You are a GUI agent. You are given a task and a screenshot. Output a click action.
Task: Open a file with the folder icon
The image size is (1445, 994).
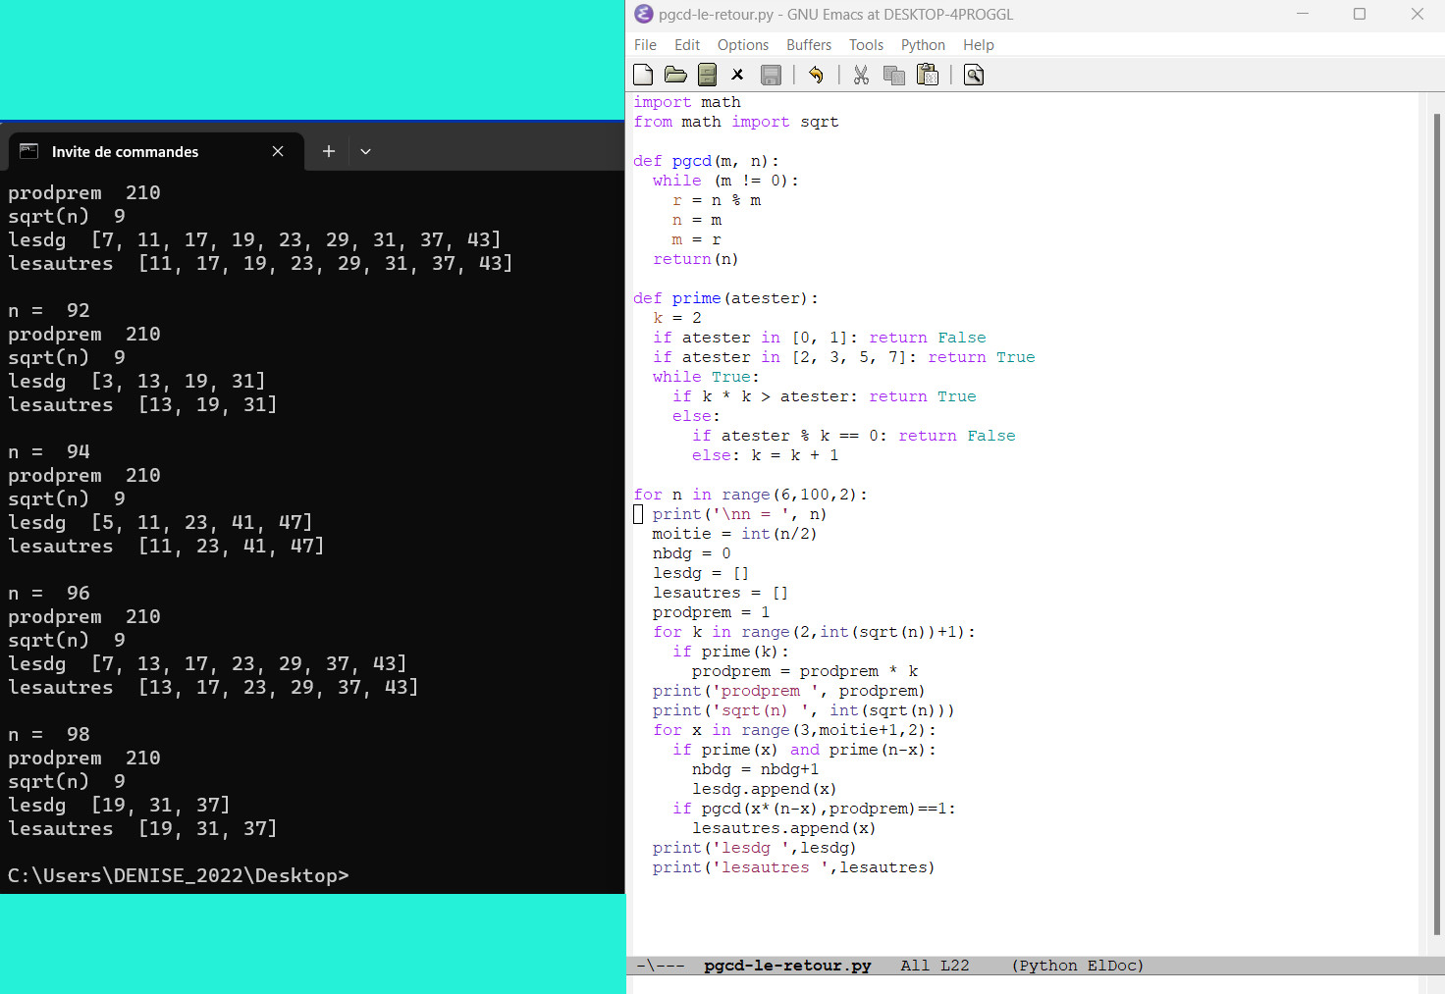tap(675, 75)
